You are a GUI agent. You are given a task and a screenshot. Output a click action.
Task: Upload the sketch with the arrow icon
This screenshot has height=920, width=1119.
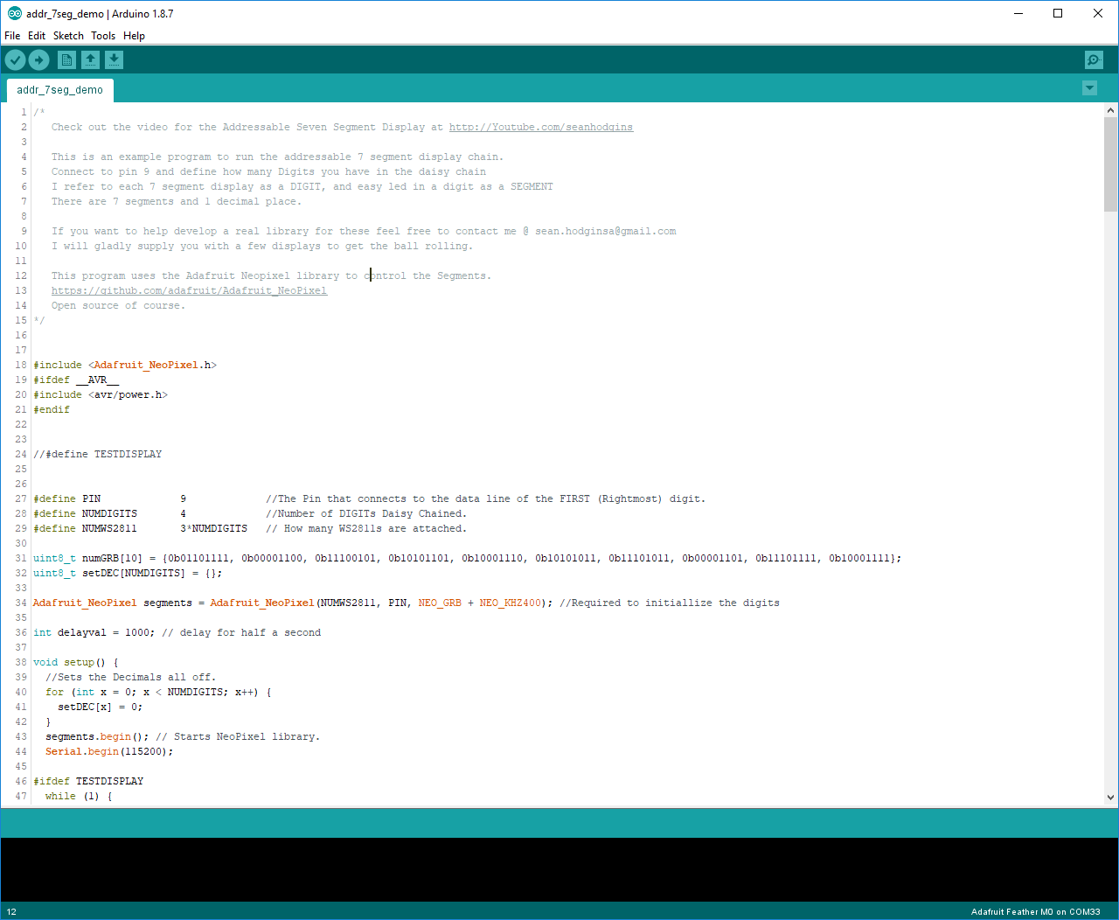pos(38,59)
